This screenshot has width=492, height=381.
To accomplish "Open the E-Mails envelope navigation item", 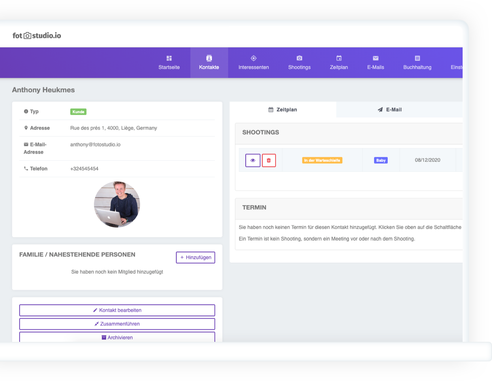I will click(x=375, y=63).
